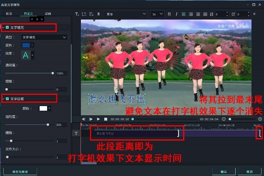The image size is (264, 176).
Task: Toggle bold formatting
Action: point(169,14)
